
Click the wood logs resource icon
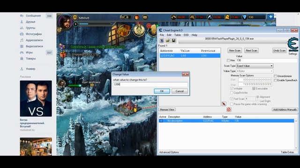(173, 17)
